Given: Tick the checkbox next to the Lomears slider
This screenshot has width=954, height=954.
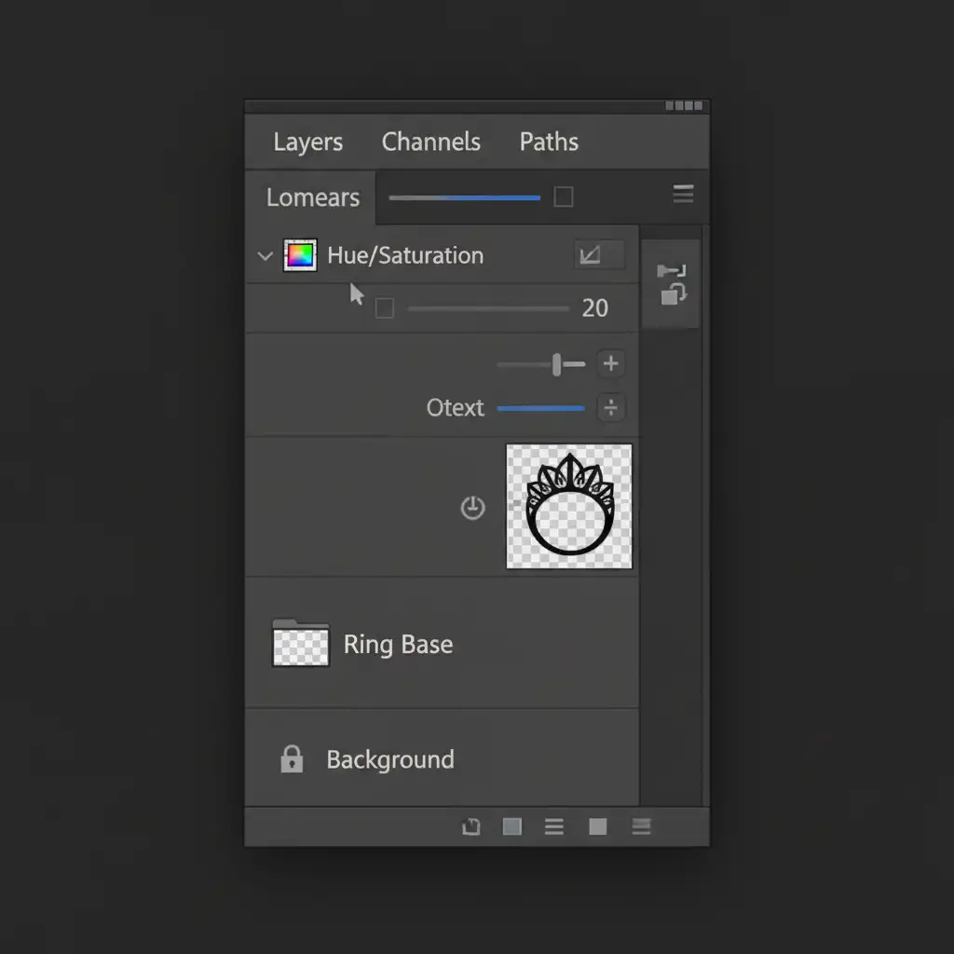Looking at the screenshot, I should tap(564, 197).
